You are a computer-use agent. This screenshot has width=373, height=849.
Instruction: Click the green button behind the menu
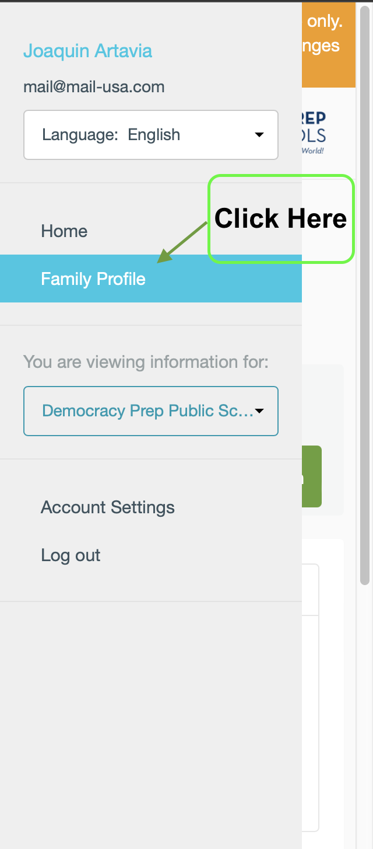coord(312,476)
